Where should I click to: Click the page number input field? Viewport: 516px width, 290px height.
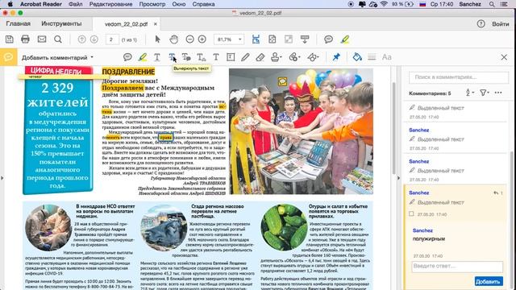click(112, 39)
